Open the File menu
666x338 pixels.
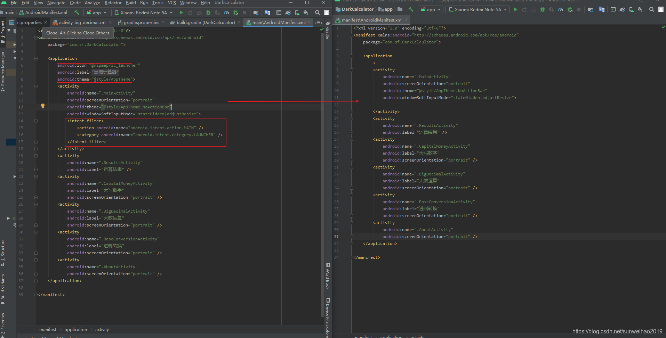14,3
